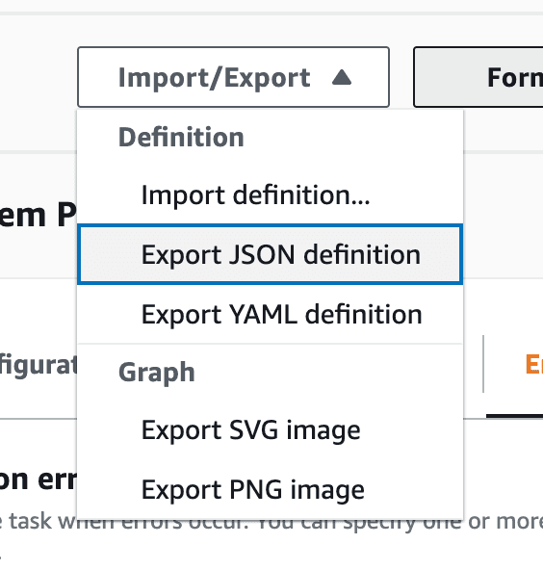
Task: Click the Definition group header
Action: point(181,138)
